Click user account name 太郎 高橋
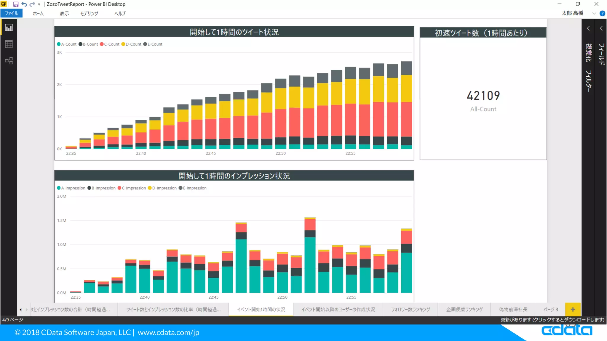 (572, 13)
